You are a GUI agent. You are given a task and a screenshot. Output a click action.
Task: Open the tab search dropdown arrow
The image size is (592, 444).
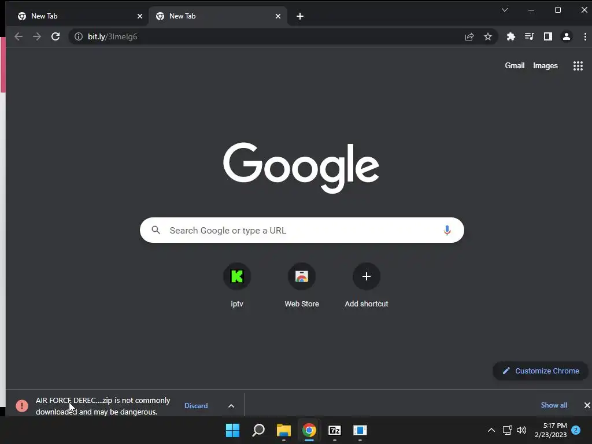tap(504, 10)
